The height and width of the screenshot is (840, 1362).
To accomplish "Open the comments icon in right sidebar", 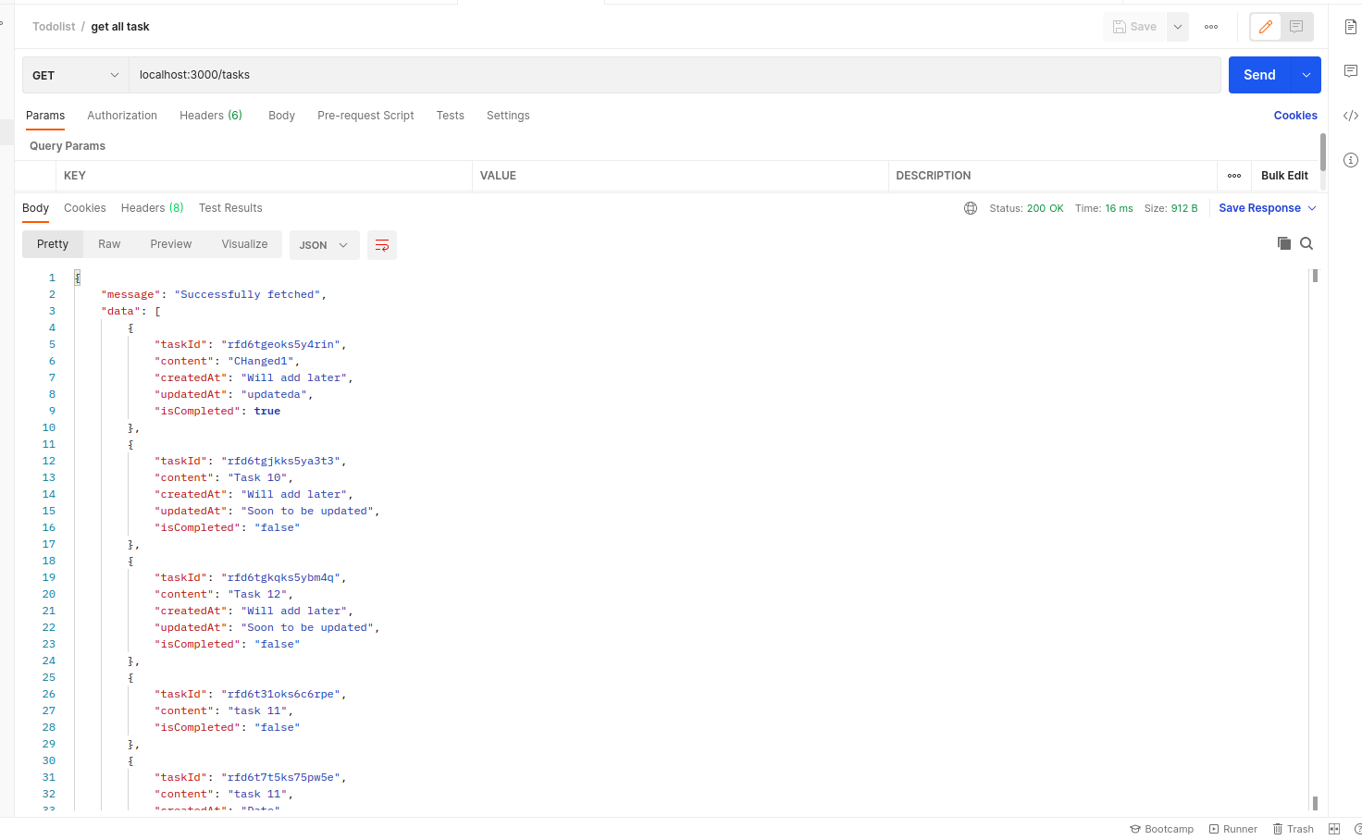I will (x=1351, y=71).
